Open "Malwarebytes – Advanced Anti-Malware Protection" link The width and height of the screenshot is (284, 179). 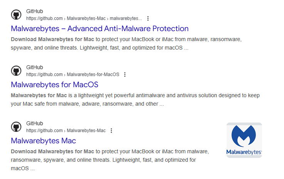[x=99, y=28]
